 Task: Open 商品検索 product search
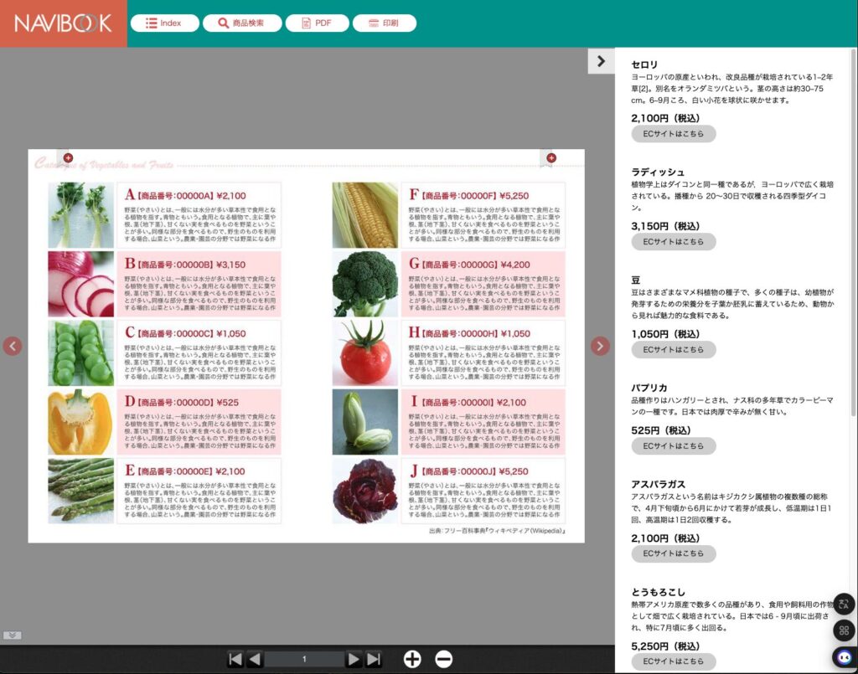coord(241,23)
